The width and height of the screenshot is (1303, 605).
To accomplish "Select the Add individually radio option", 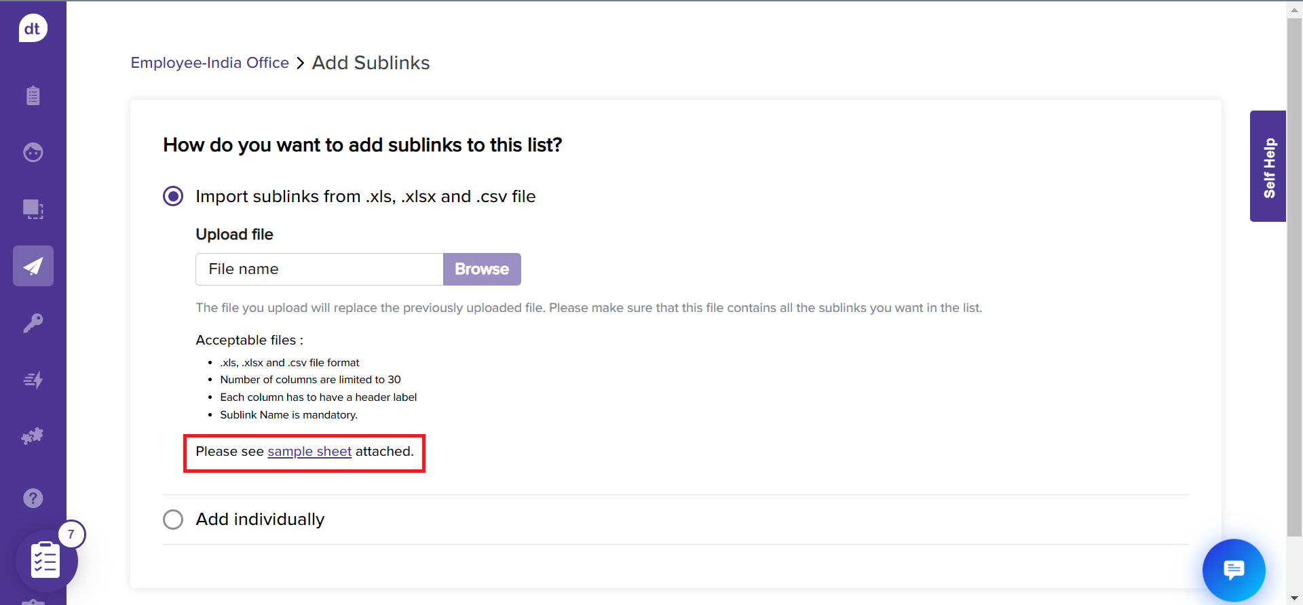I will tap(173, 520).
